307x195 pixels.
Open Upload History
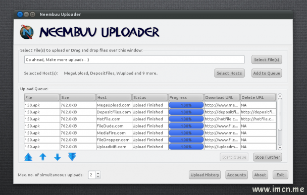(205, 175)
